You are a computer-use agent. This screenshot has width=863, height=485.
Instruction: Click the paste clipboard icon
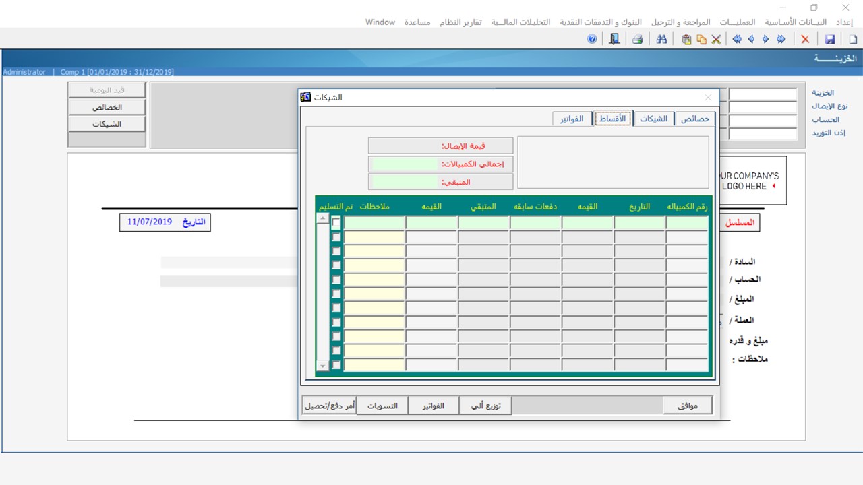tap(686, 39)
